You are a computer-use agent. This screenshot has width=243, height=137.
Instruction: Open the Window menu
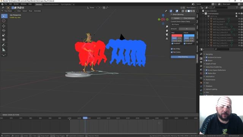[x=24, y=4]
